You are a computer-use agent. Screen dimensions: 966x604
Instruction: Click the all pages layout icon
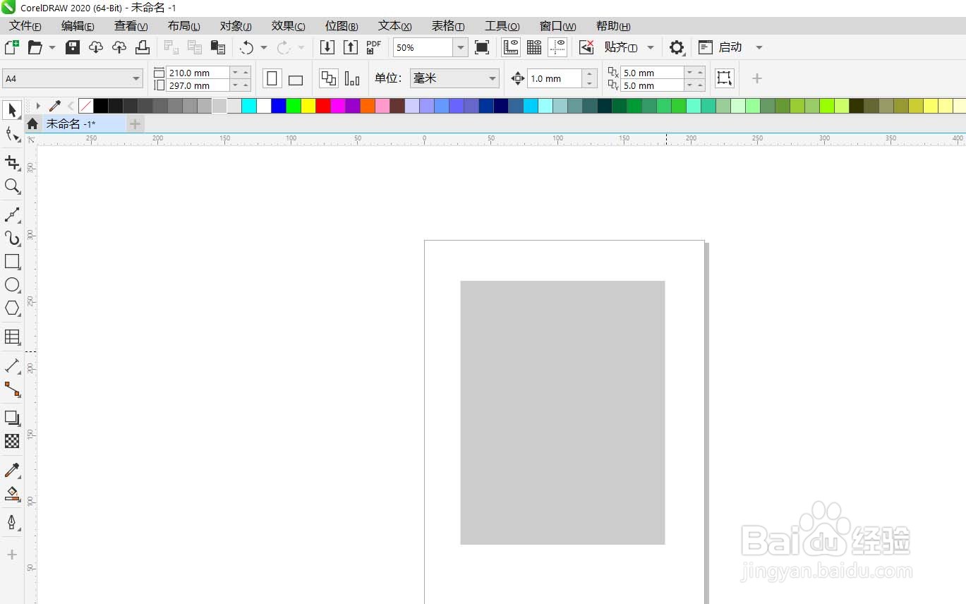click(329, 78)
